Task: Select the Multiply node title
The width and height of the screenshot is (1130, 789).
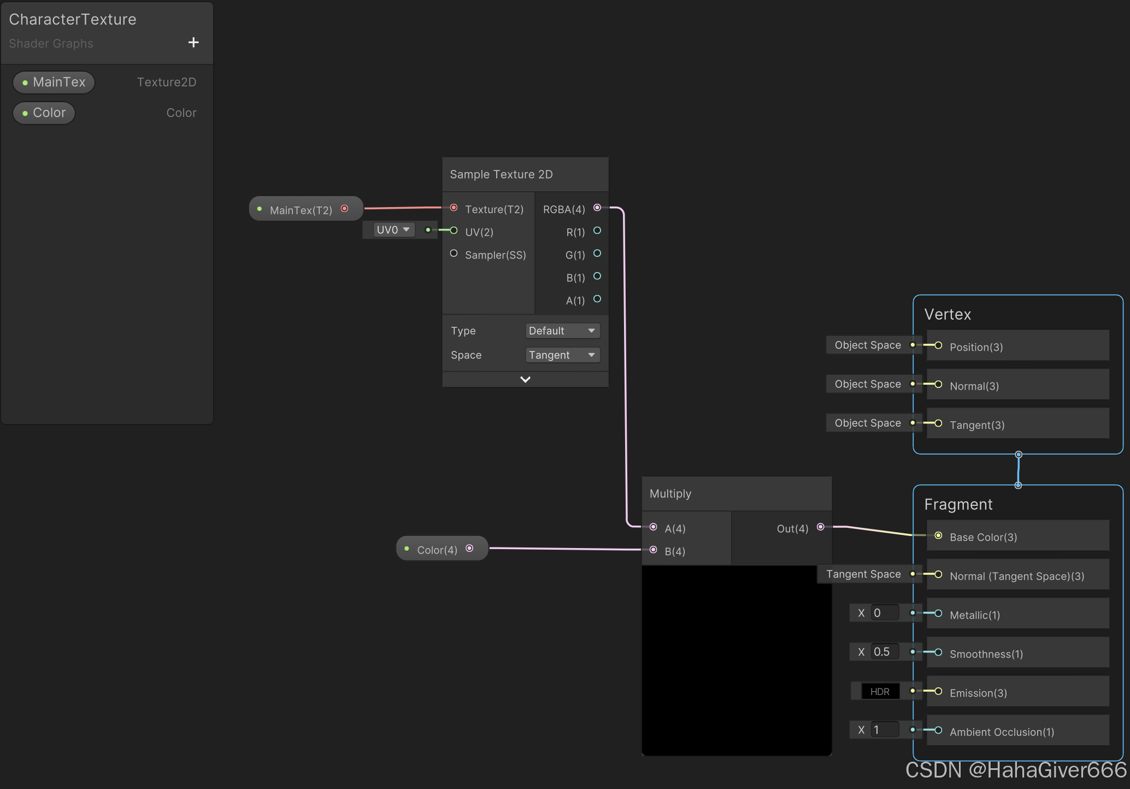Action: pyautogui.click(x=670, y=494)
